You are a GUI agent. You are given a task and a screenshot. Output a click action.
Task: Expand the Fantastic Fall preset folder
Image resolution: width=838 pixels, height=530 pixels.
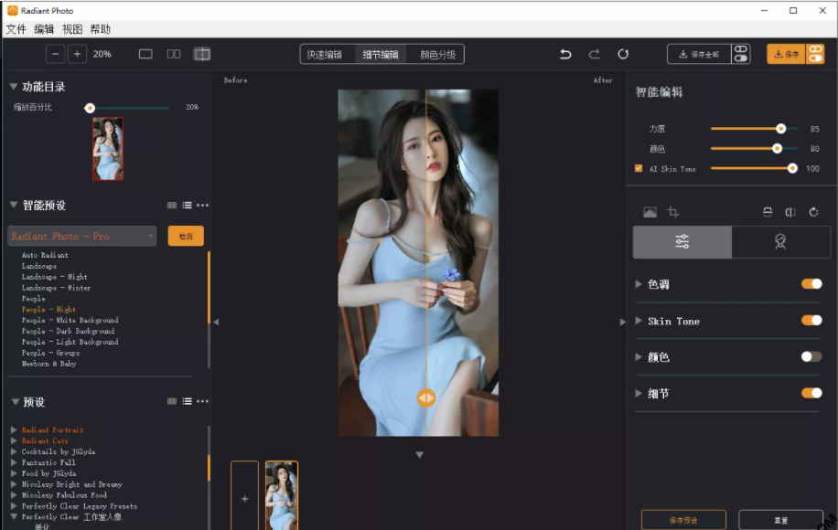[x=14, y=462]
